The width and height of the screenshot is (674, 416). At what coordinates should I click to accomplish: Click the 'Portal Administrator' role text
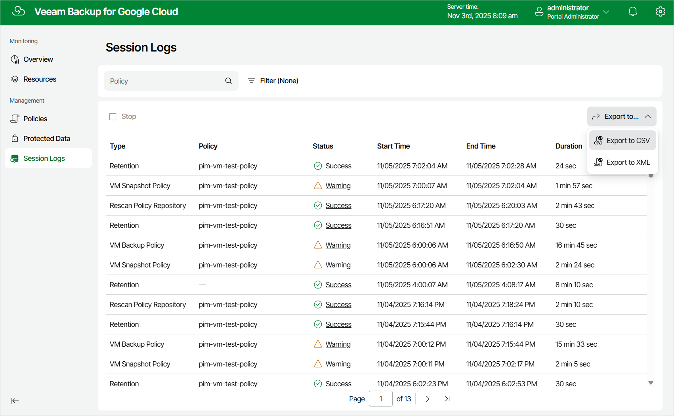point(573,17)
